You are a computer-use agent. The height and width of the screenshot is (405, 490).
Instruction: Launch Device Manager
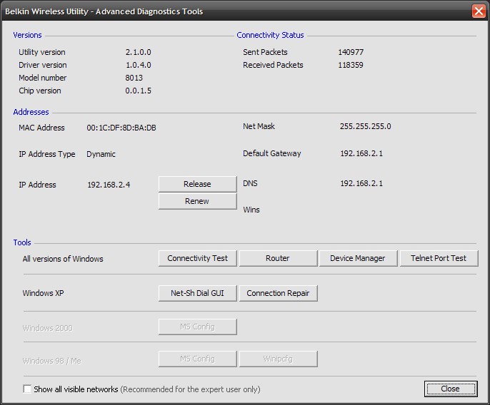(358, 258)
